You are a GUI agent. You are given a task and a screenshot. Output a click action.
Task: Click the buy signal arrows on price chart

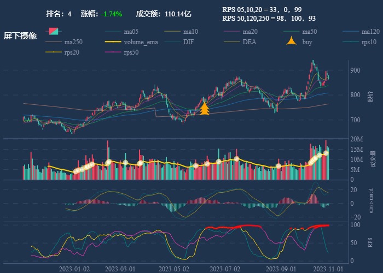click(x=205, y=109)
